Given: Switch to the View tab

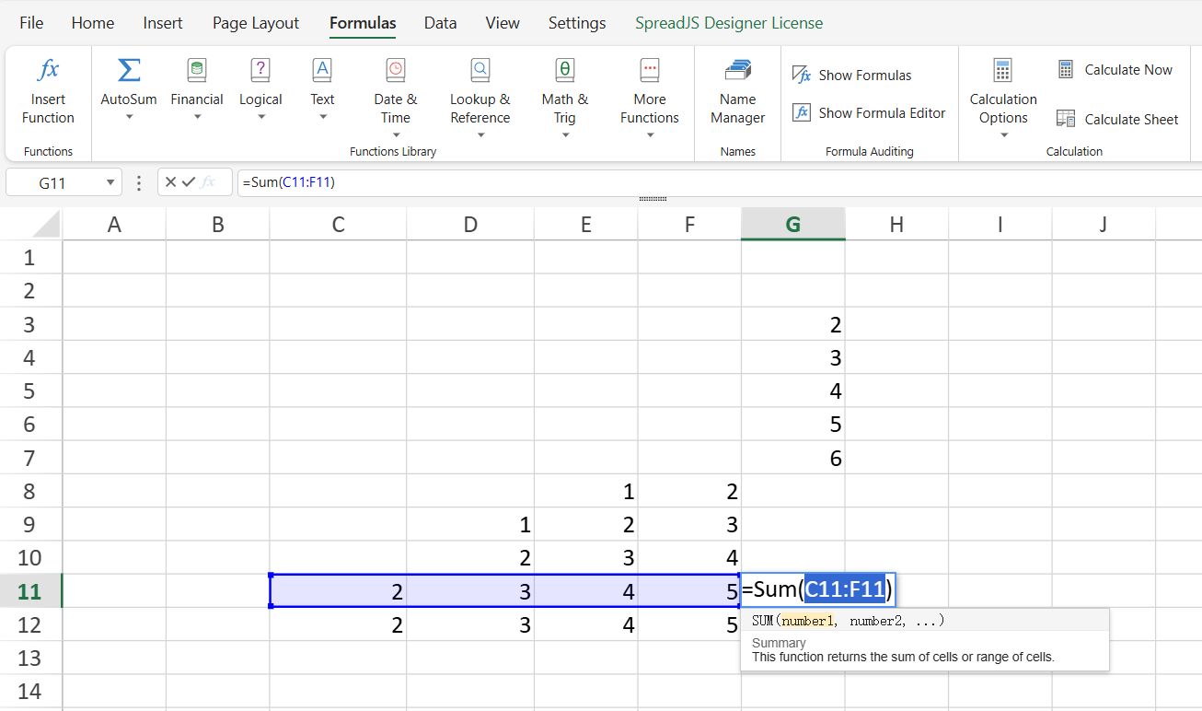Looking at the screenshot, I should click(503, 23).
